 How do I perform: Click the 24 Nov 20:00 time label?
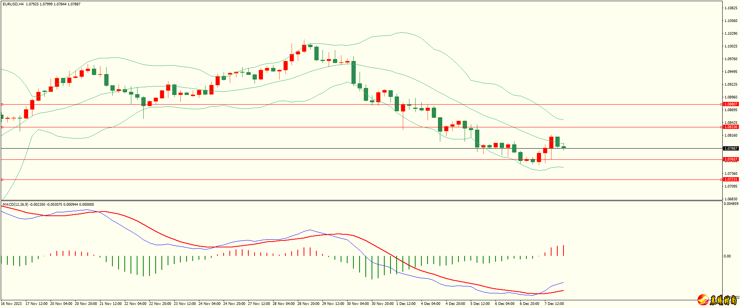click(x=234, y=304)
